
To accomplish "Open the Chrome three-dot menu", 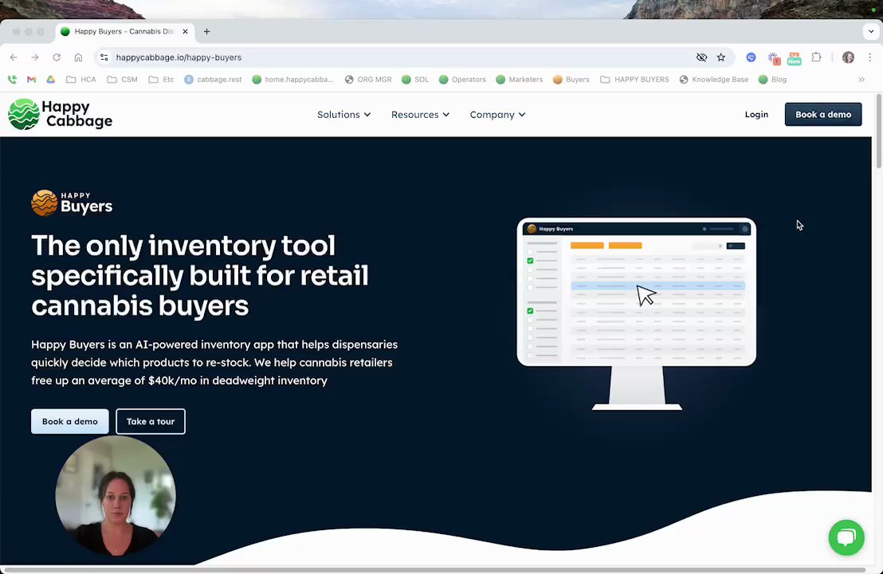I will tap(870, 57).
